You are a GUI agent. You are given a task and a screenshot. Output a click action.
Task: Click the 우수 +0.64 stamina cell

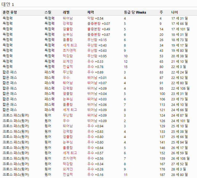(95, 148)
